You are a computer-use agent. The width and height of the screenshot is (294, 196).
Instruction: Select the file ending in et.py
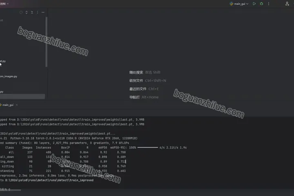point(3,61)
